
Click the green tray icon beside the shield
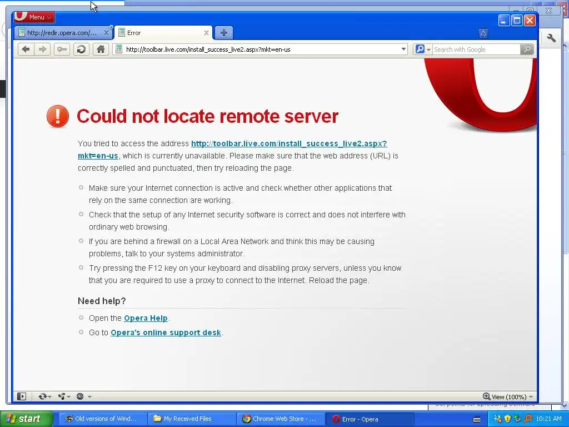coord(517,419)
